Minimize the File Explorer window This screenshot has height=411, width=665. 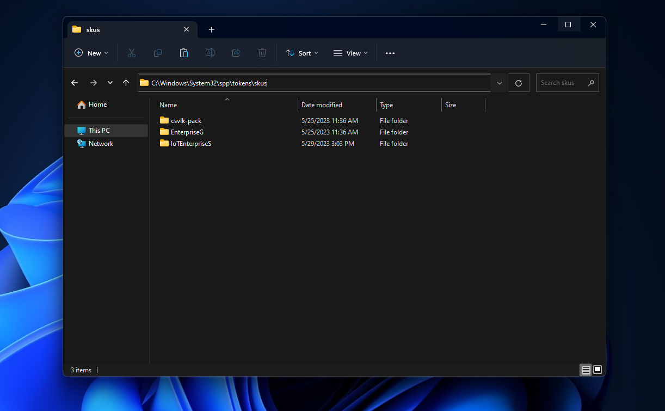[543, 24]
